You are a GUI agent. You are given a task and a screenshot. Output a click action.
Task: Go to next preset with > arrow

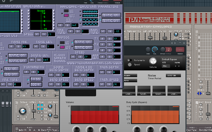point(179,66)
